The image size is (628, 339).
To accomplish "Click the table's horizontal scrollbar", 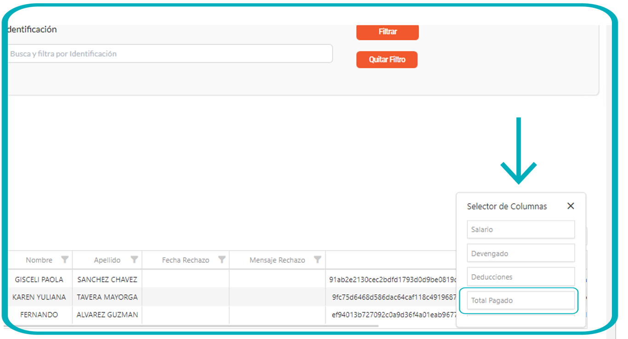I will point(193,326).
